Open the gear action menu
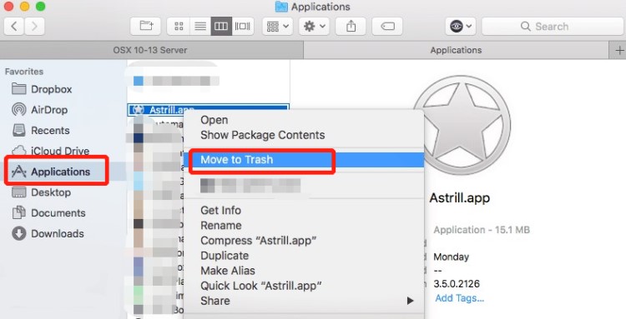The width and height of the screenshot is (626, 319). point(314,27)
